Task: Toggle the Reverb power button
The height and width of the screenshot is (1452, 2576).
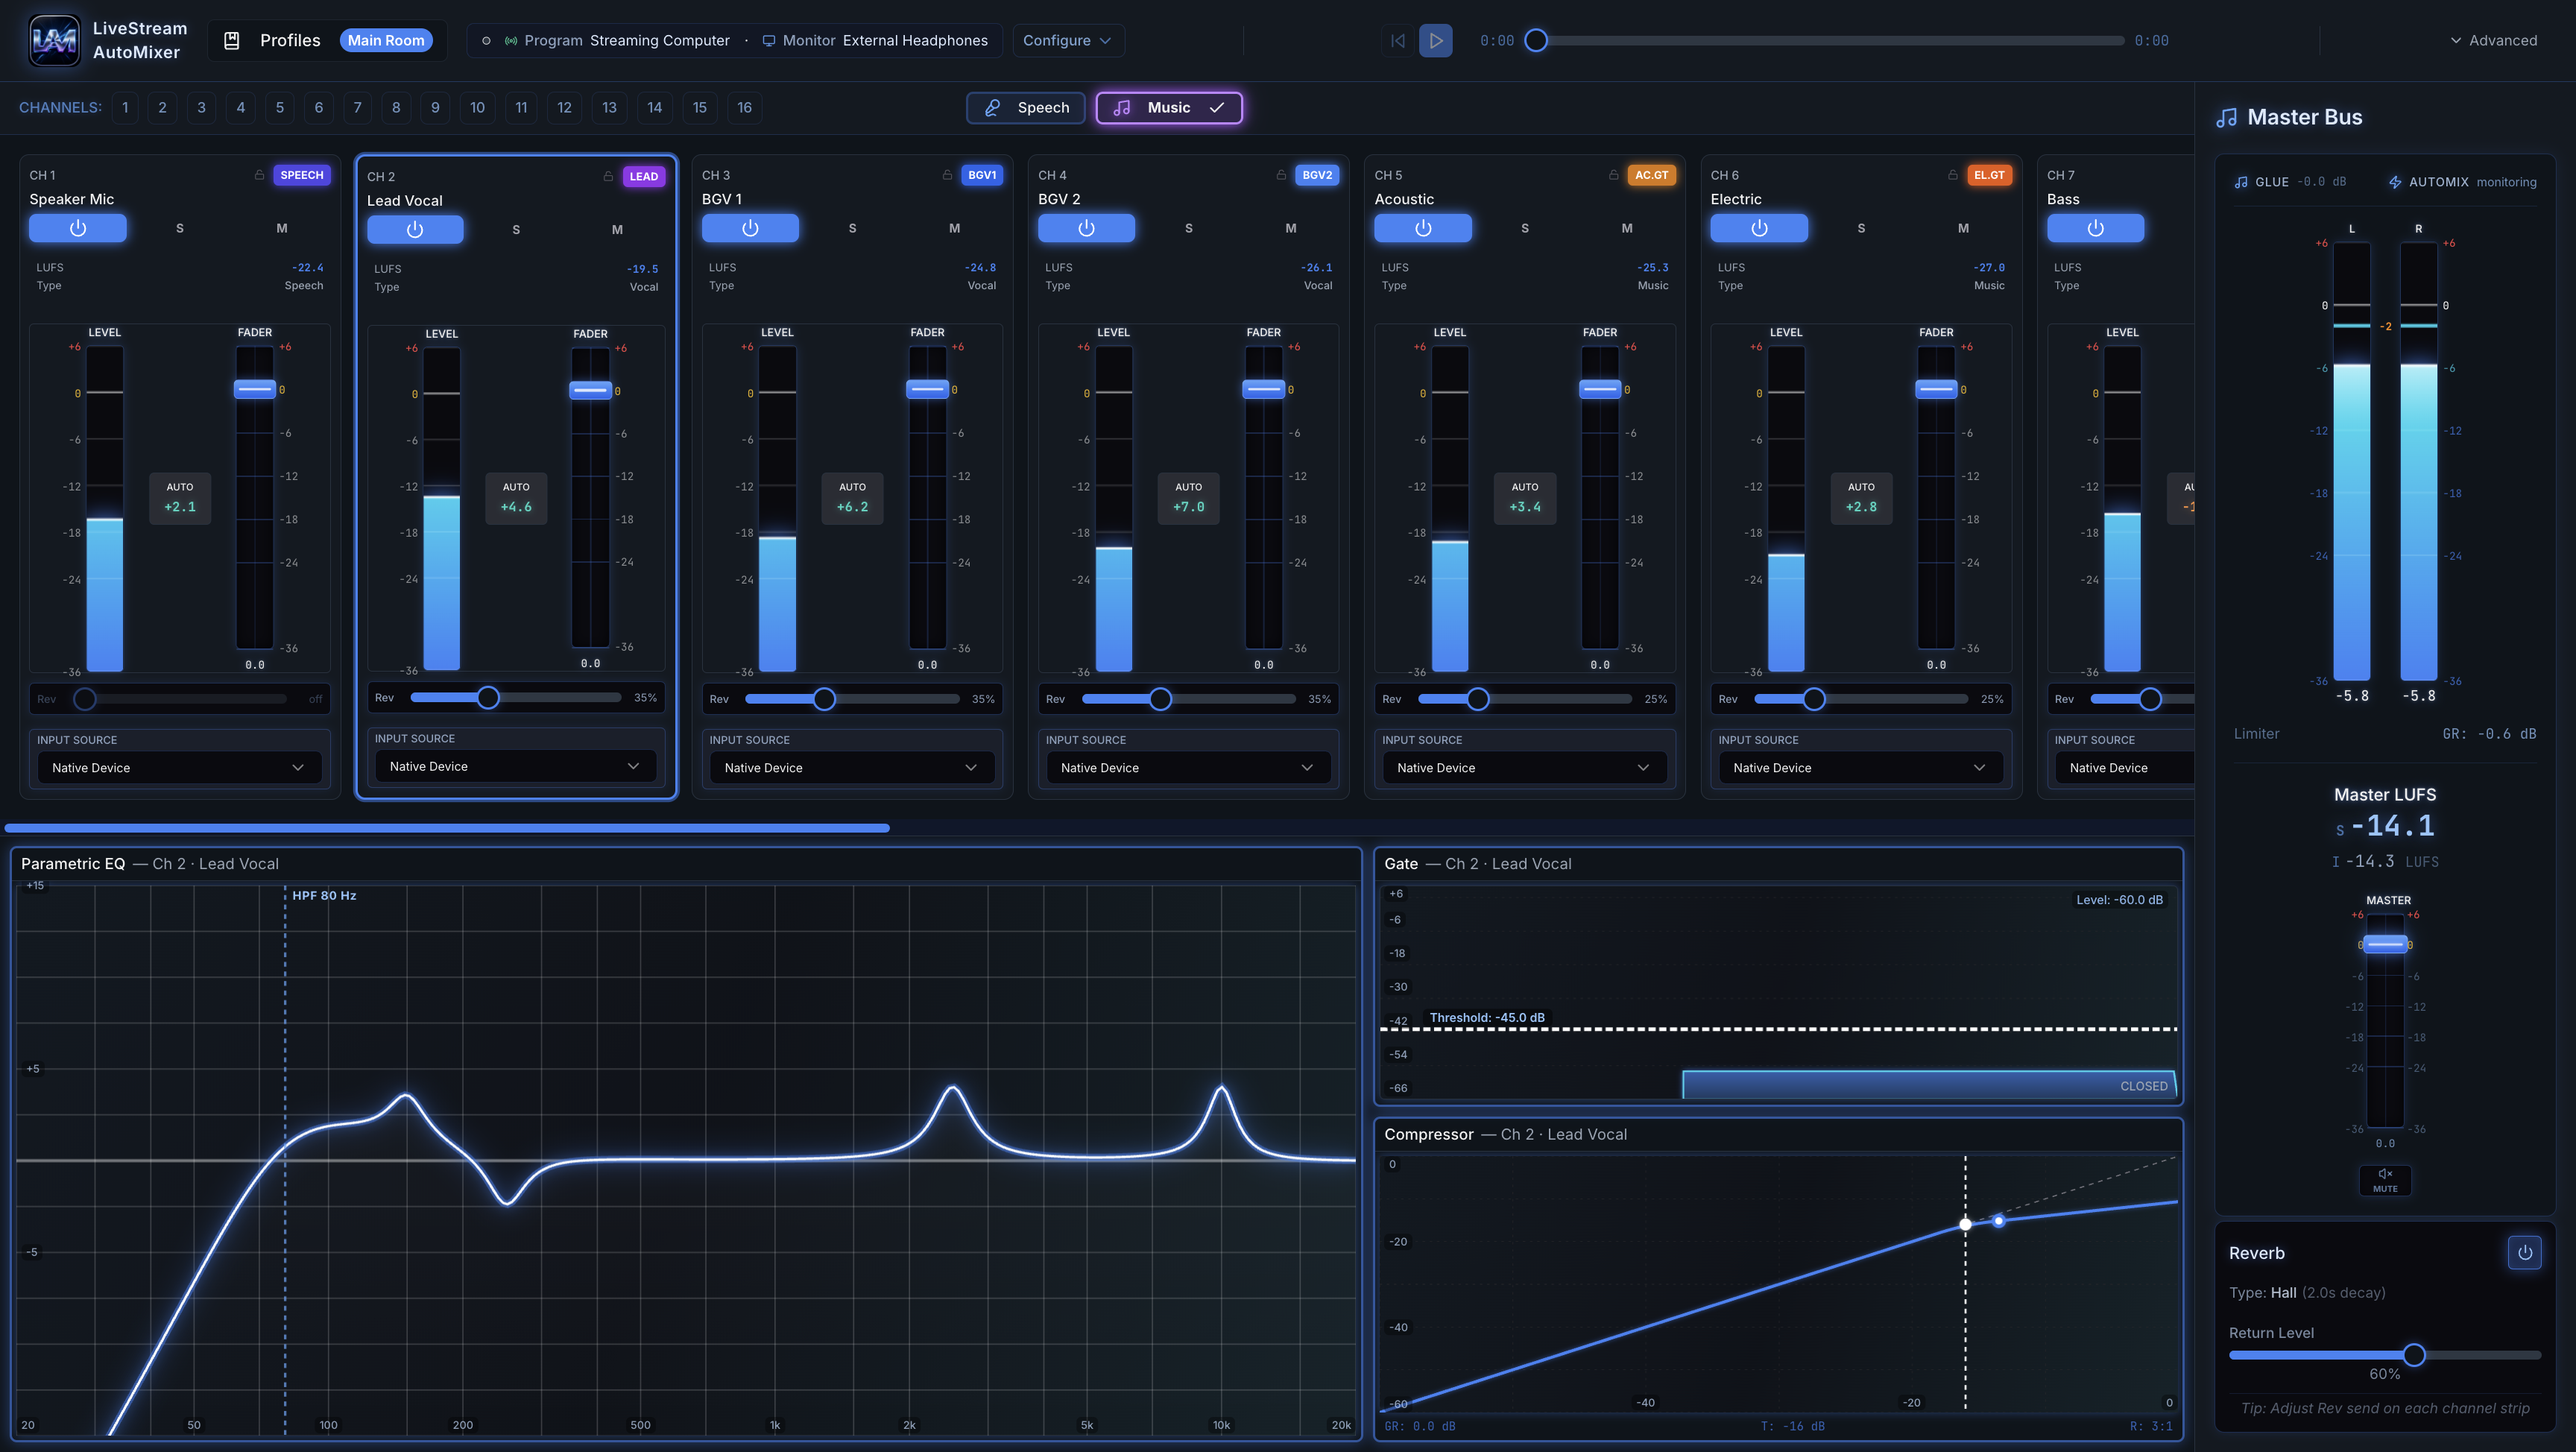Action: pos(2524,1252)
